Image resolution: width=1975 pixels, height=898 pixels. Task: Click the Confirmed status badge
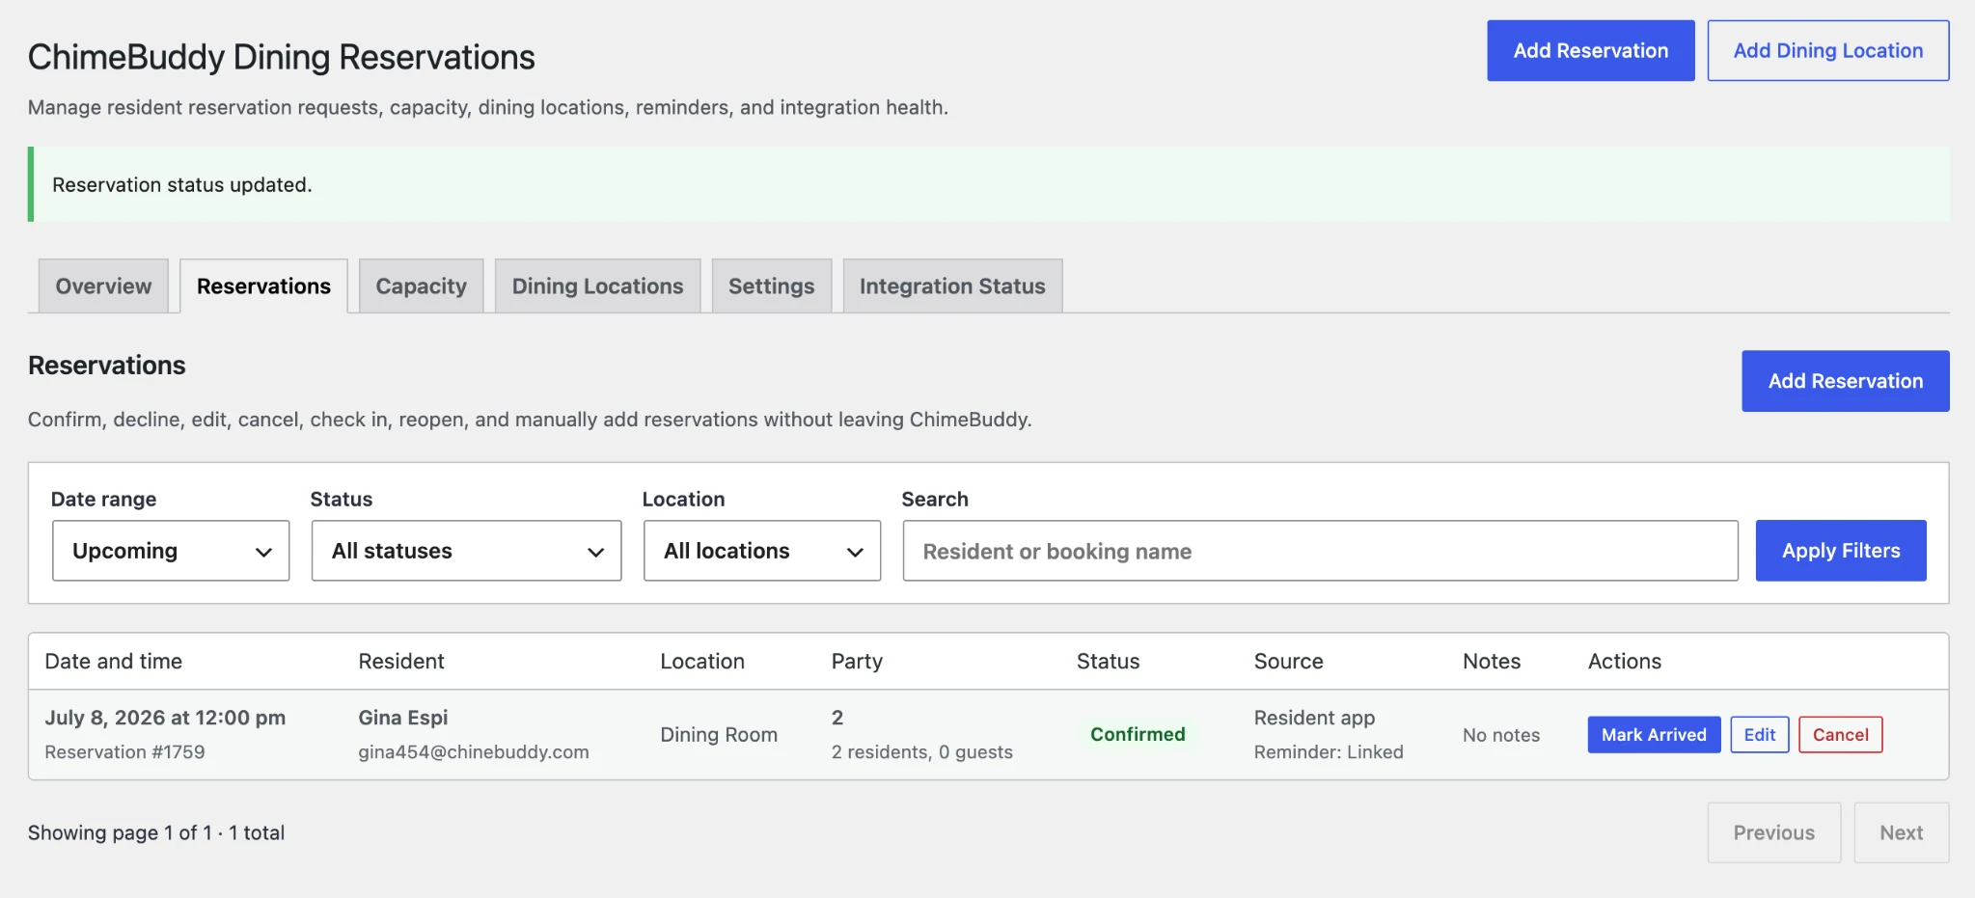click(x=1138, y=735)
